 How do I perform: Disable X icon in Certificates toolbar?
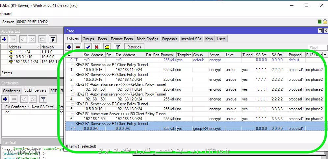point(33,99)
